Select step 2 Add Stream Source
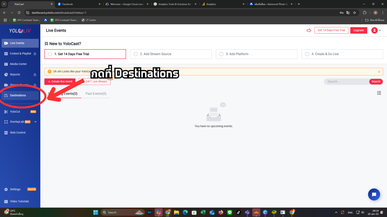This screenshot has height=217, width=387. tap(171, 54)
